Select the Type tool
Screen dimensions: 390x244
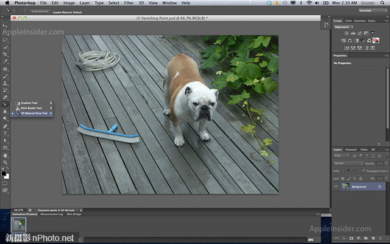pyautogui.click(x=5, y=133)
